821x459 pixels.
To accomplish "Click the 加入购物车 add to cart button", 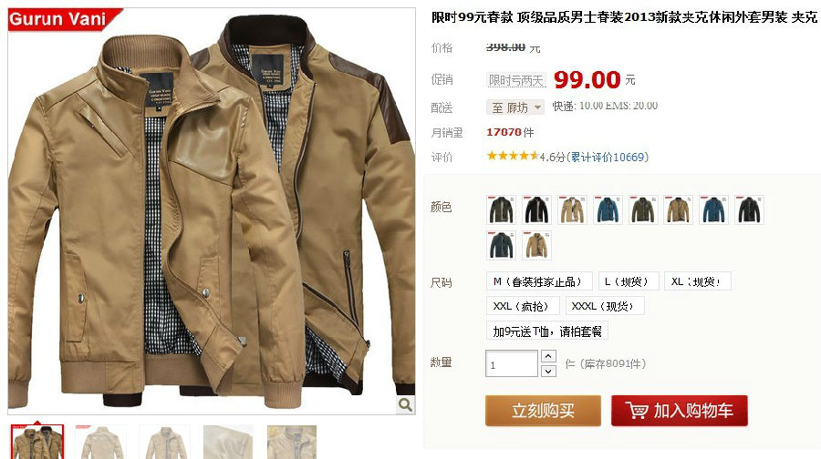I will (679, 411).
